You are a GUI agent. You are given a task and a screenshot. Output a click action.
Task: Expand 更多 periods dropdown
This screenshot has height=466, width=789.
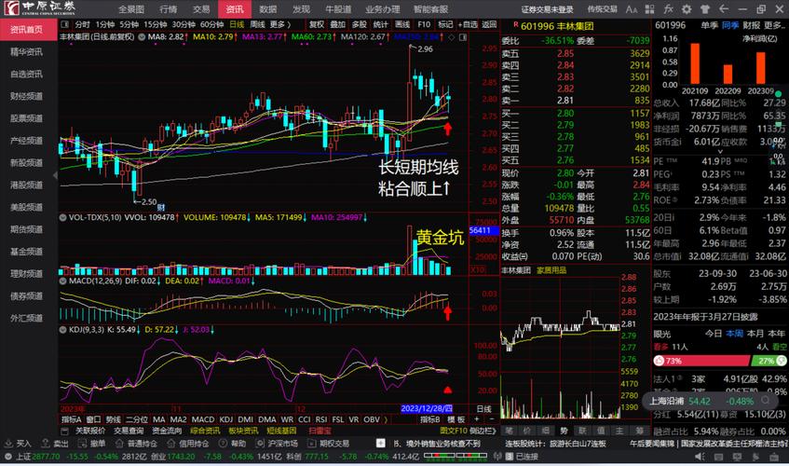(x=280, y=24)
